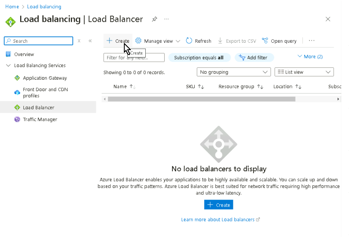The height and width of the screenshot is (237, 349).
Task: Open Traffic Manager in sidebar
Action: coord(40,119)
